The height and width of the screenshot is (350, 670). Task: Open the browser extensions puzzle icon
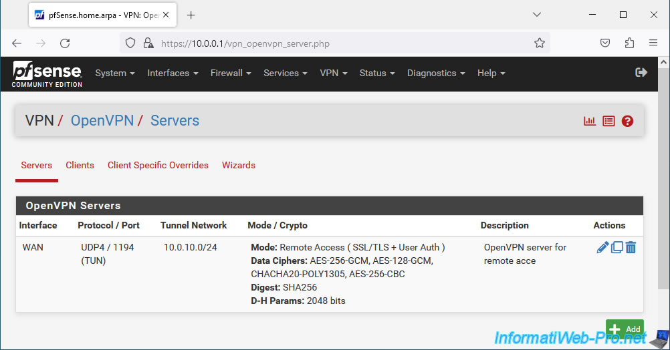click(629, 43)
